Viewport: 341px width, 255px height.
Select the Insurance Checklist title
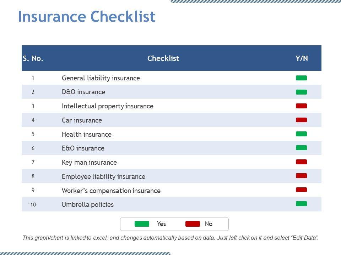87,17
